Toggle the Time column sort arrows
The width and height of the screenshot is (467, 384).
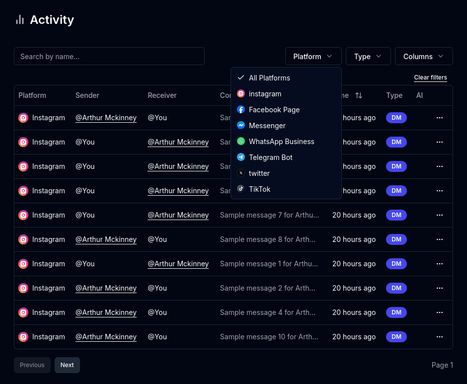pyautogui.click(x=358, y=95)
